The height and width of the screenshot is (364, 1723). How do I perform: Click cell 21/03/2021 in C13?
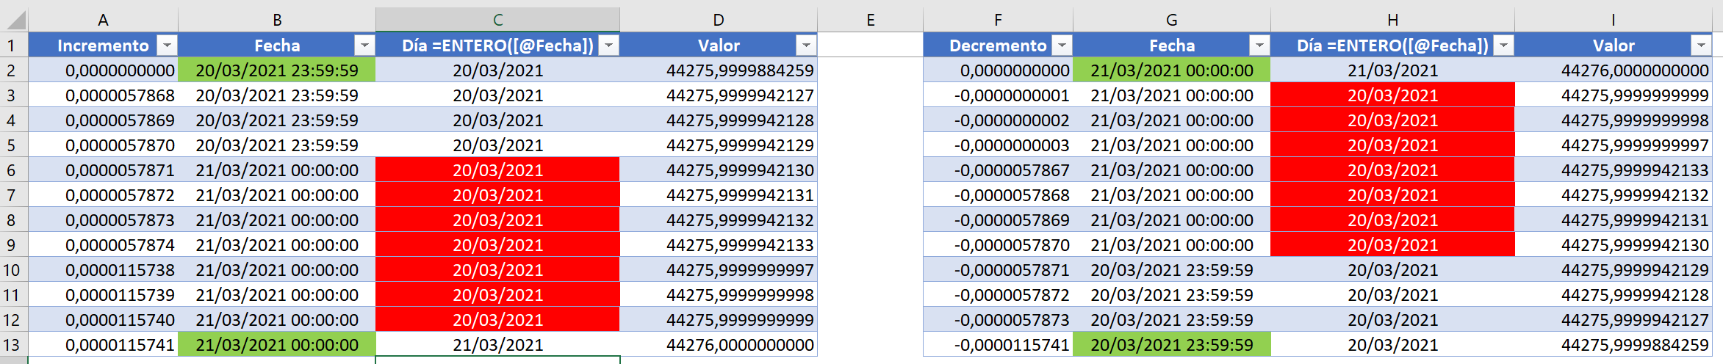click(497, 345)
